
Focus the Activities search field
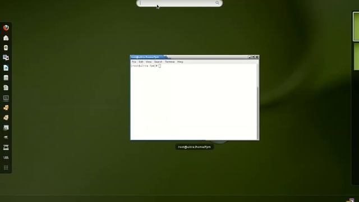click(179, 3)
